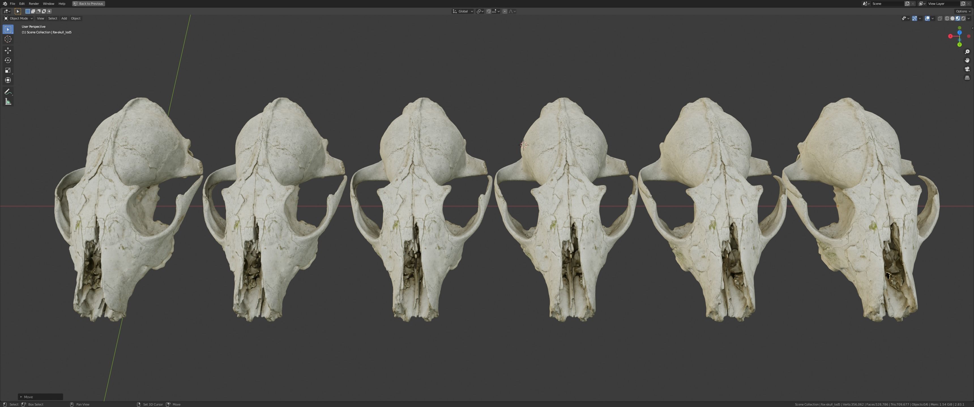Click the Z axis on navigation gizmo
The height and width of the screenshot is (407, 974).
pos(959,33)
